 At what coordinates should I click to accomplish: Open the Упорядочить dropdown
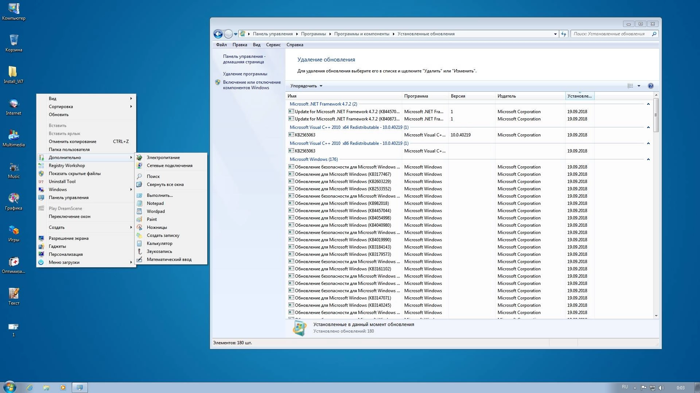coord(306,86)
